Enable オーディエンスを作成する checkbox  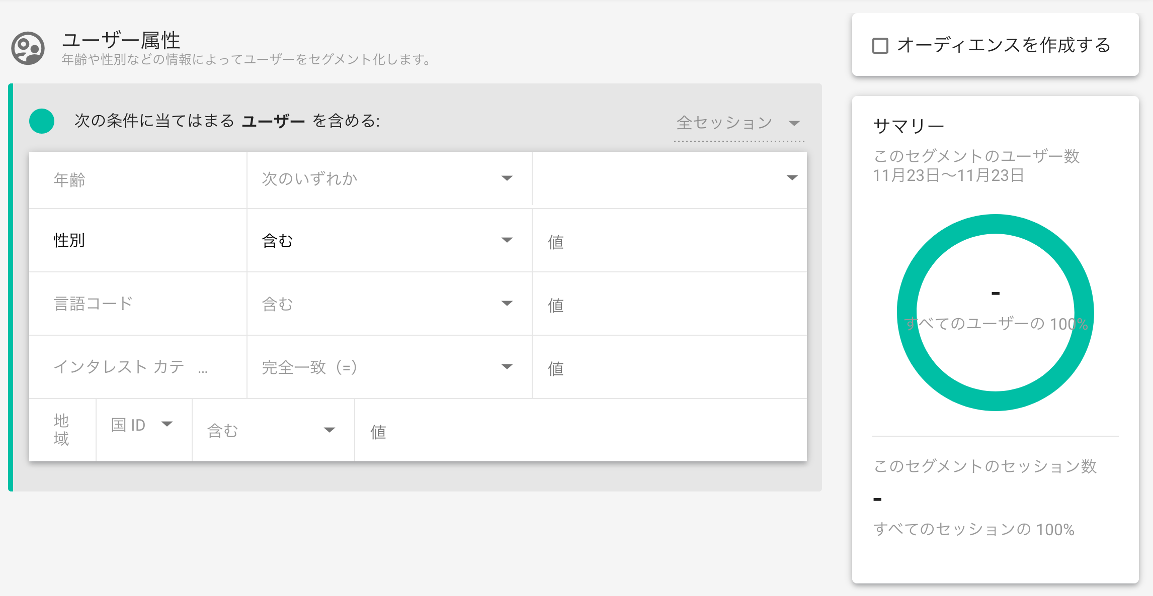(880, 46)
